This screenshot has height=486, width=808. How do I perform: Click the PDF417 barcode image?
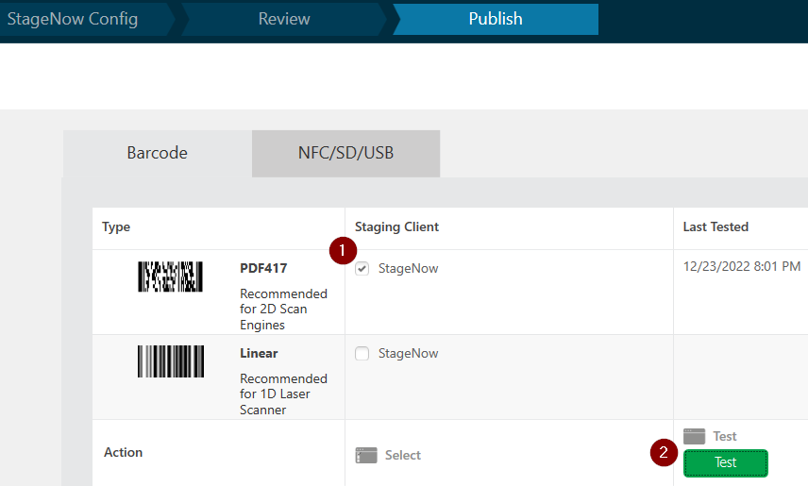[x=170, y=276]
